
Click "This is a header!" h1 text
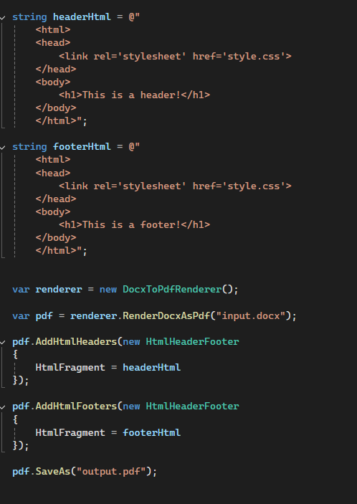click(131, 95)
